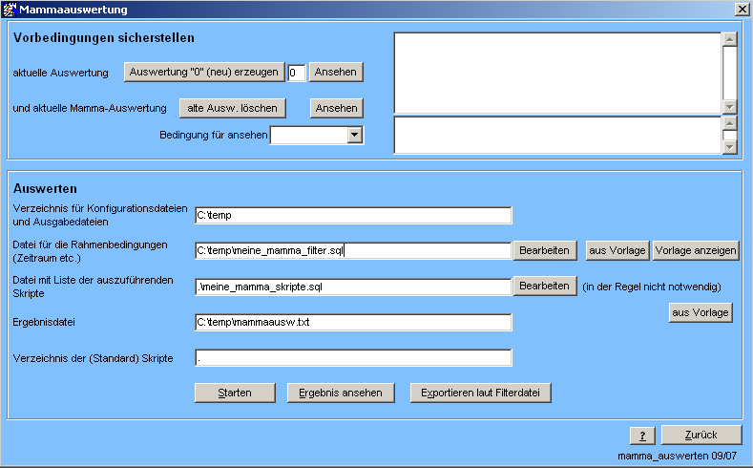The image size is (753, 468).
Task: Click the Mammaauswertung title bar app icon
Action: [x=10, y=9]
